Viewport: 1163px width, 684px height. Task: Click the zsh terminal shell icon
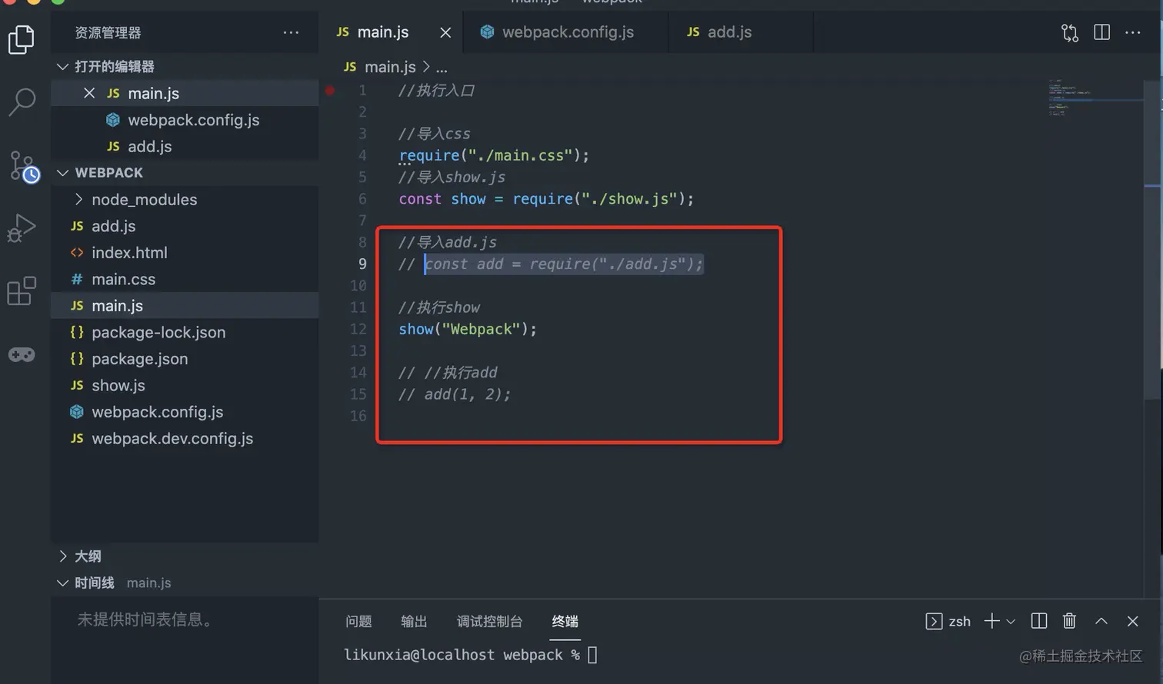tap(934, 621)
